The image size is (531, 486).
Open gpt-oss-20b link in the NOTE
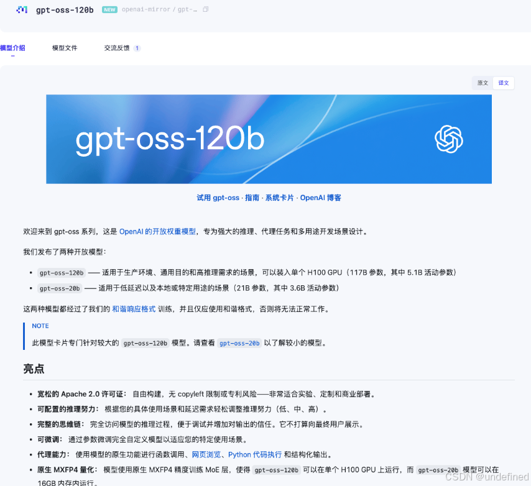coord(239,343)
